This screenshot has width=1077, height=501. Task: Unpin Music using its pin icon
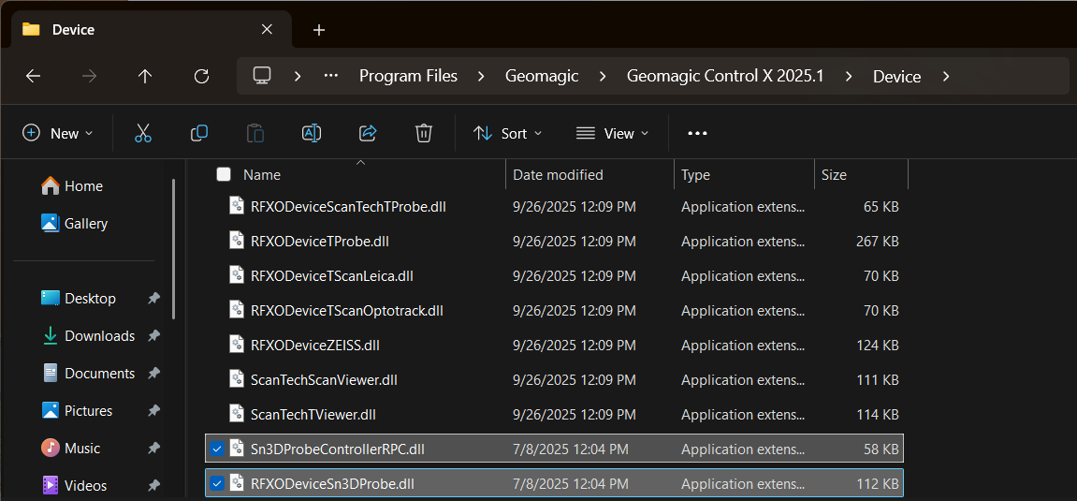click(x=153, y=448)
